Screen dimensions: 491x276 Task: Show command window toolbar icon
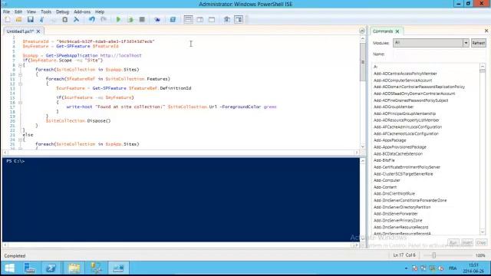pos(227,19)
